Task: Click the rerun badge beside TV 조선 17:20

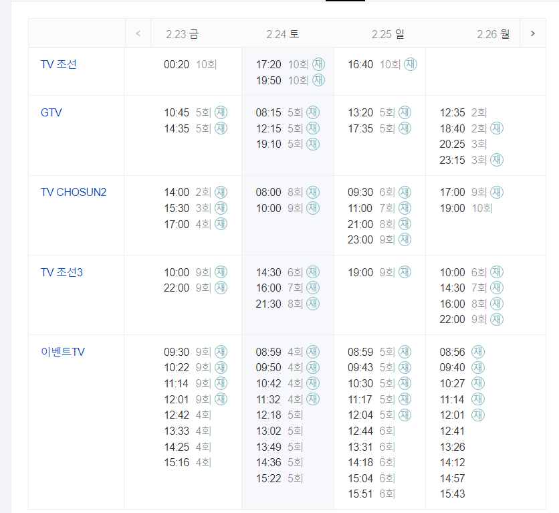Action: point(318,64)
